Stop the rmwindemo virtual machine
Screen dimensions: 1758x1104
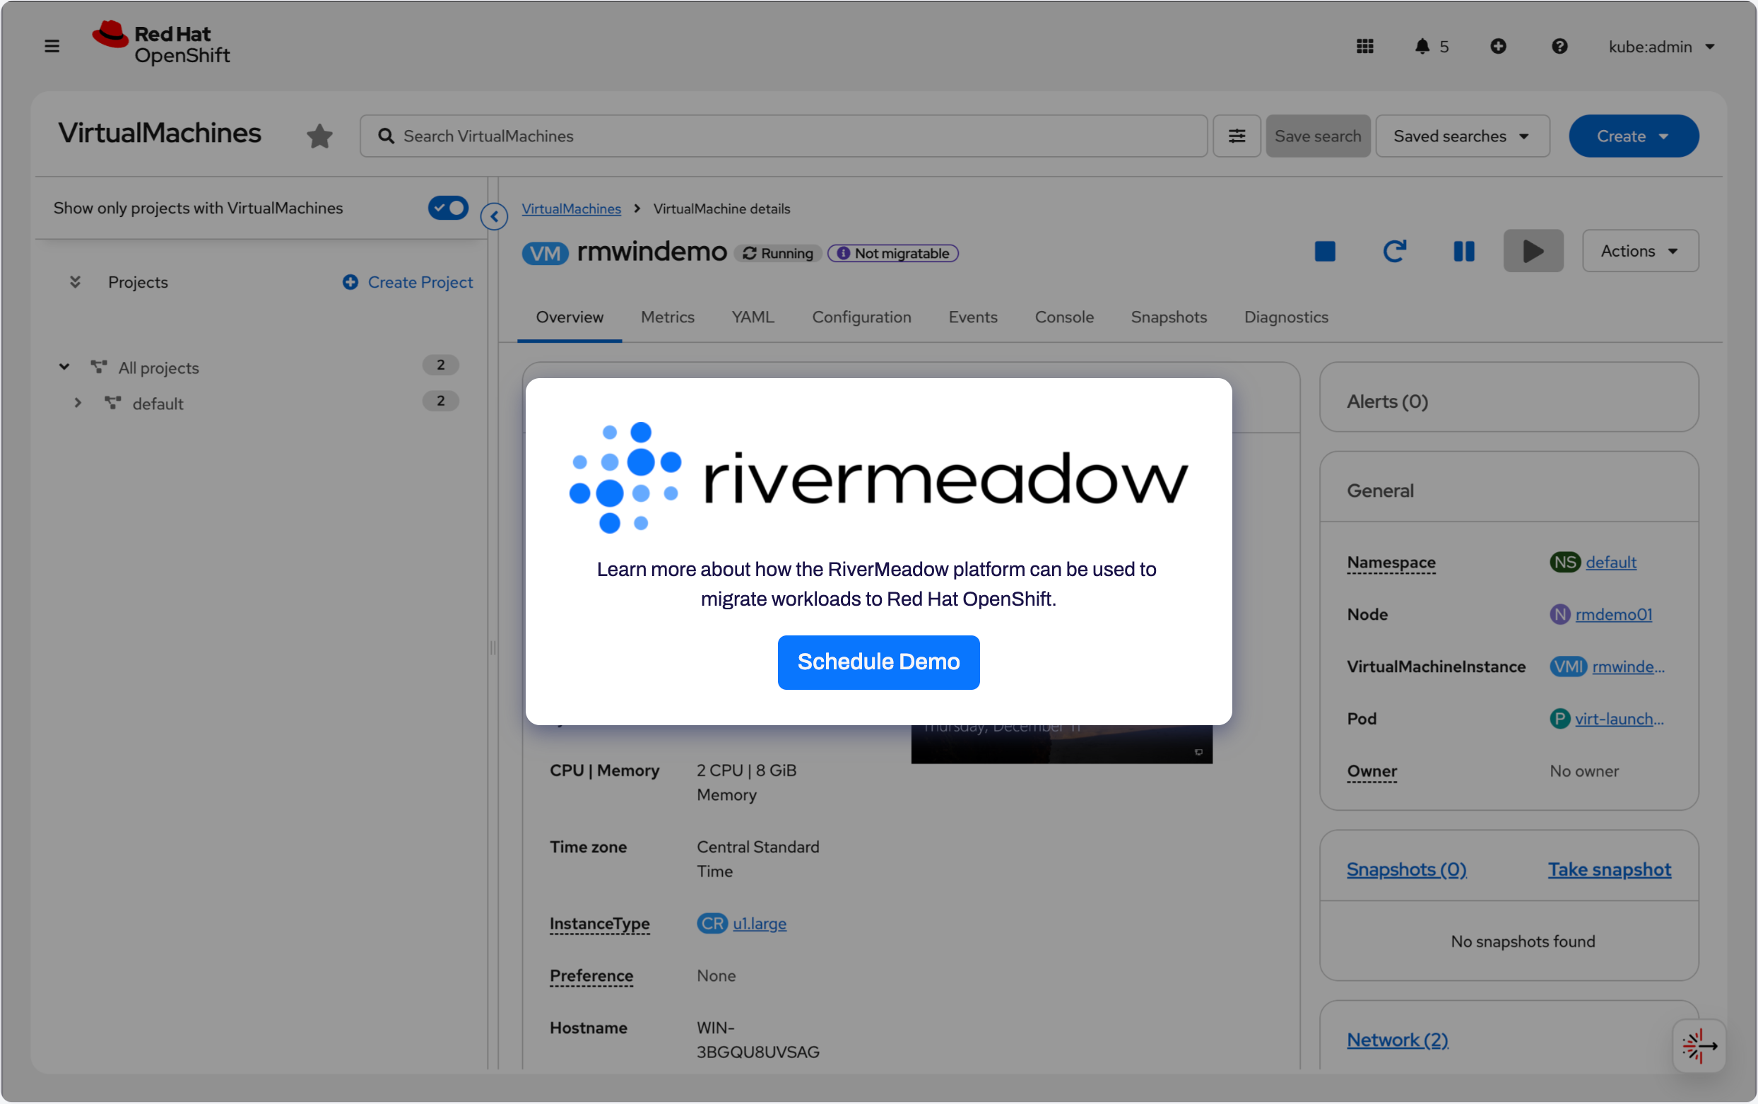(1325, 251)
